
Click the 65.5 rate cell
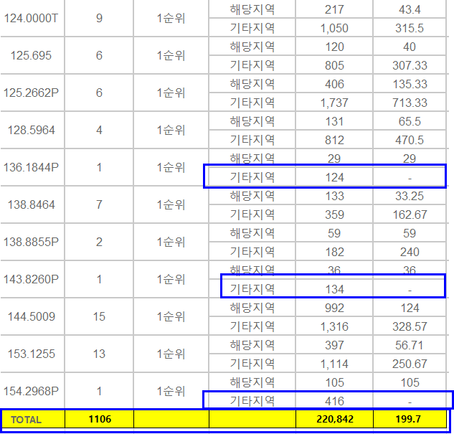pyautogui.click(x=410, y=121)
